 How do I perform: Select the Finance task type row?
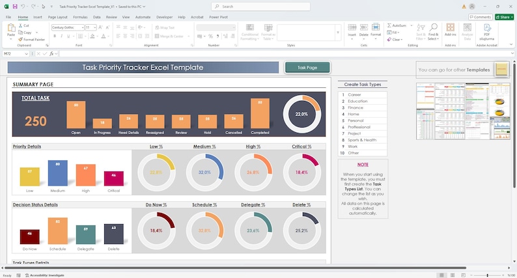(363, 107)
